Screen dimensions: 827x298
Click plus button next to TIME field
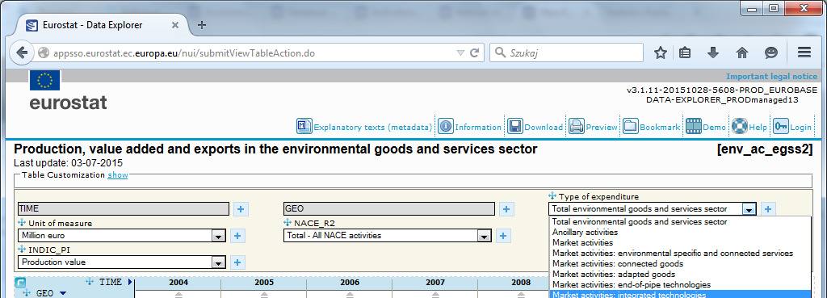(x=241, y=209)
